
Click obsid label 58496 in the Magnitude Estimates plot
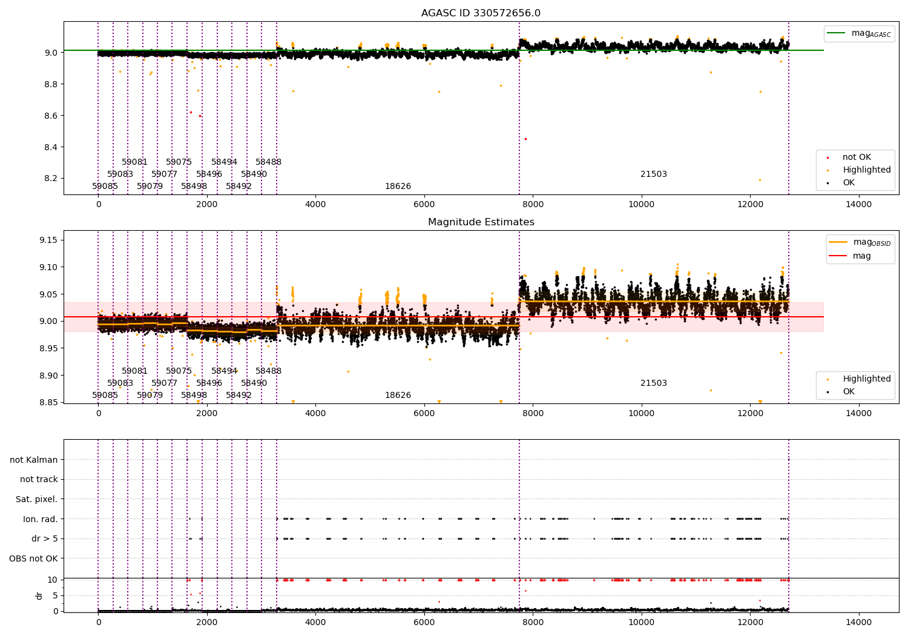(x=209, y=383)
